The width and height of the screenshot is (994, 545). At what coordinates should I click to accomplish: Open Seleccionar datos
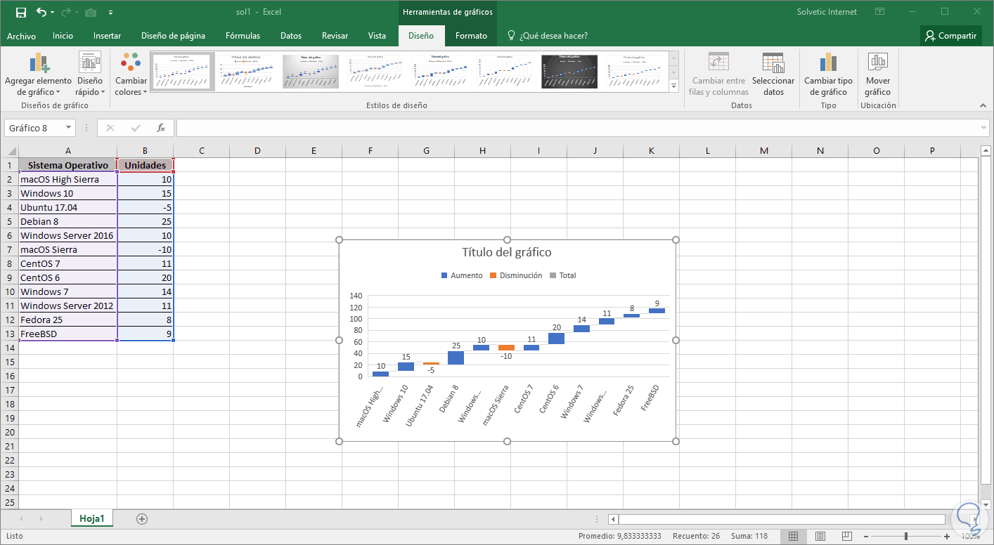773,74
